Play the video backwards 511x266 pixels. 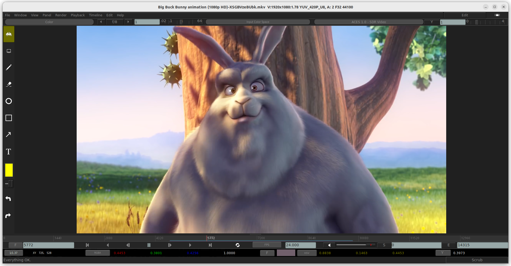pyautogui.click(x=108, y=245)
